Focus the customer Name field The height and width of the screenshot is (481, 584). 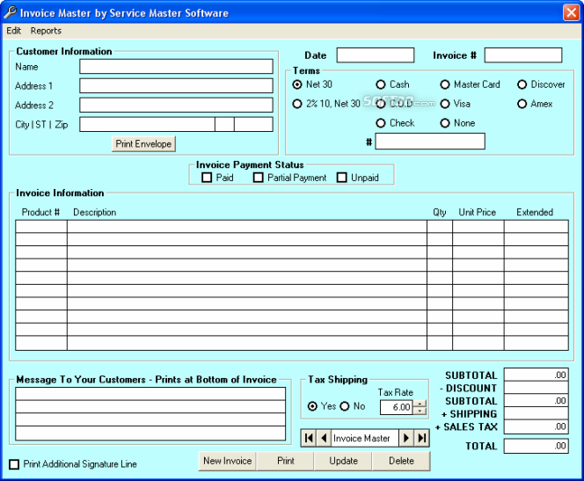[176, 67]
